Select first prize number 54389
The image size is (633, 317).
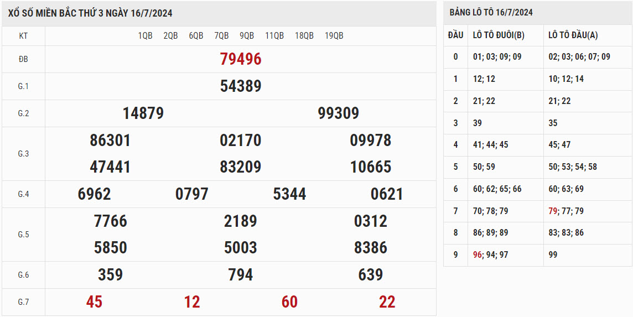point(241,86)
